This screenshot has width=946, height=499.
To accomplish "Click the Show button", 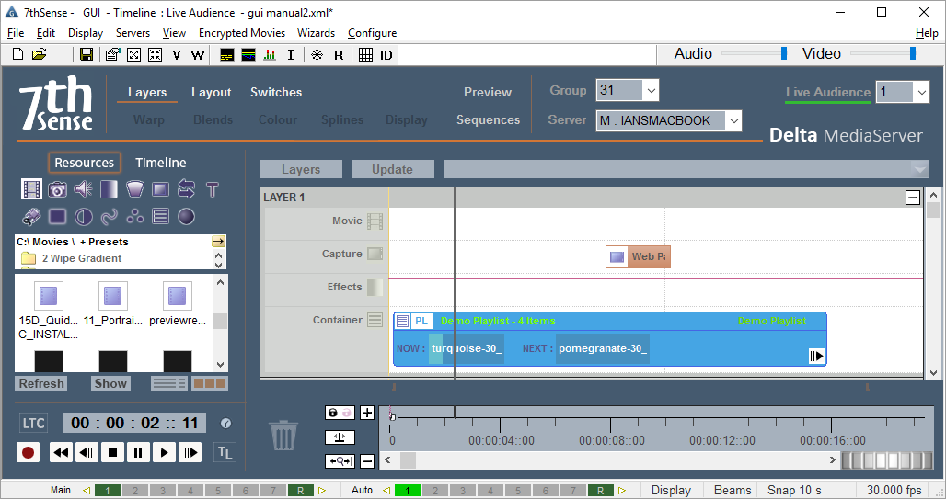I will click(x=110, y=383).
